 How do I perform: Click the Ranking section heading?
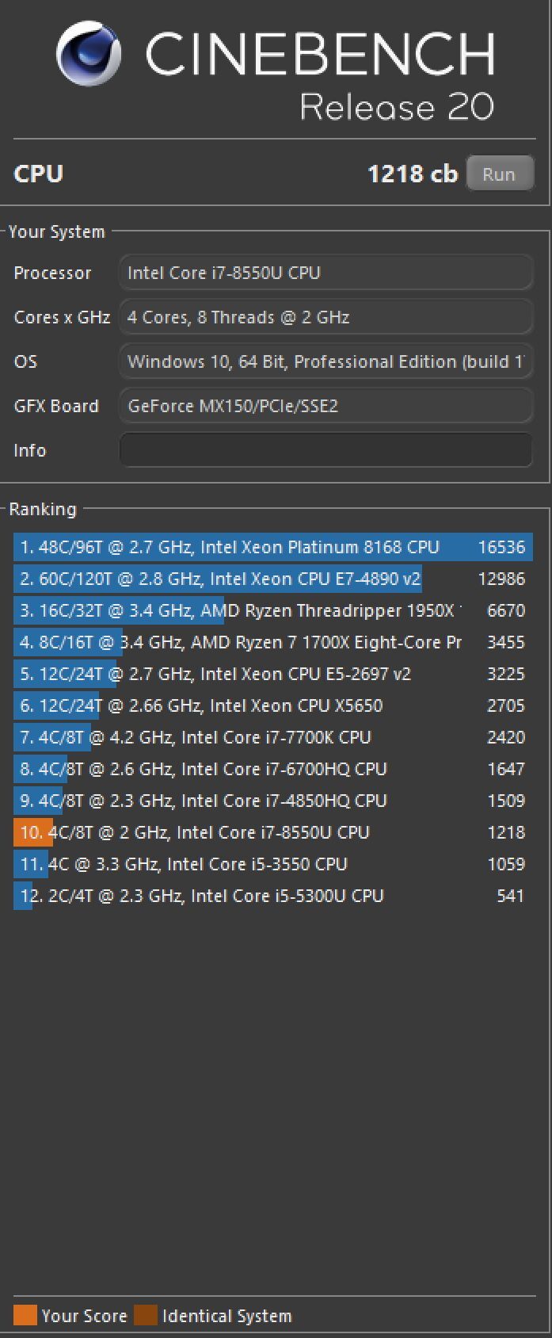43,509
